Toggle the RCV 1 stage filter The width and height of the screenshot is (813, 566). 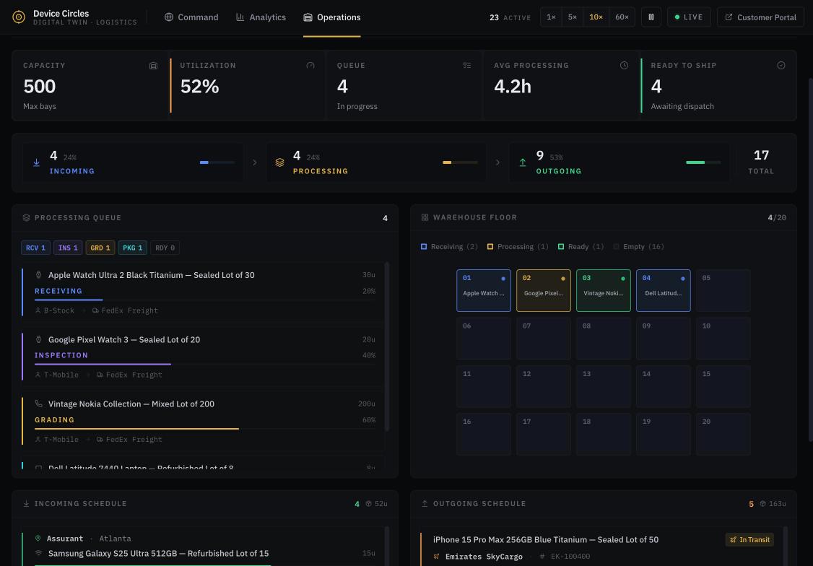(36, 248)
